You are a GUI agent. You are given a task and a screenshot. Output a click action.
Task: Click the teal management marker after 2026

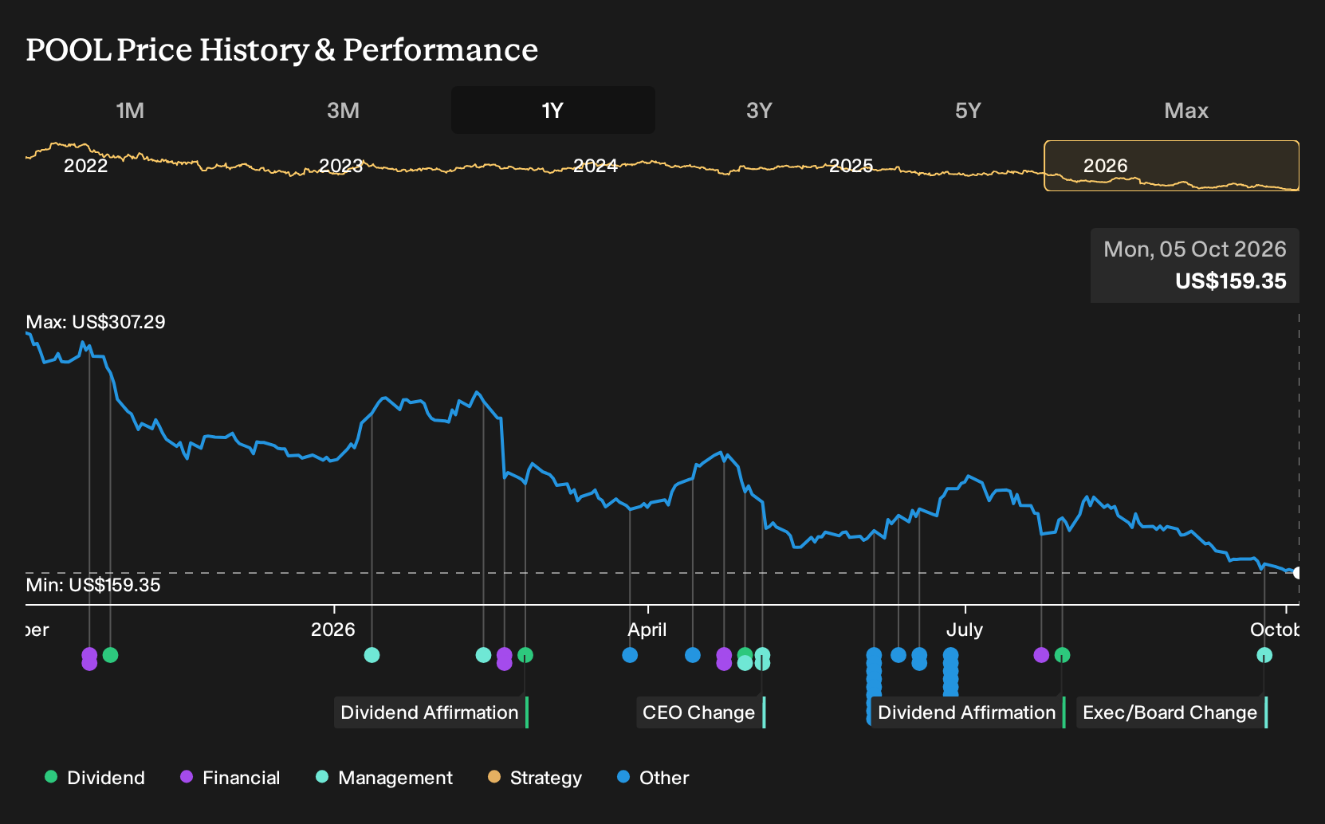pos(372,655)
